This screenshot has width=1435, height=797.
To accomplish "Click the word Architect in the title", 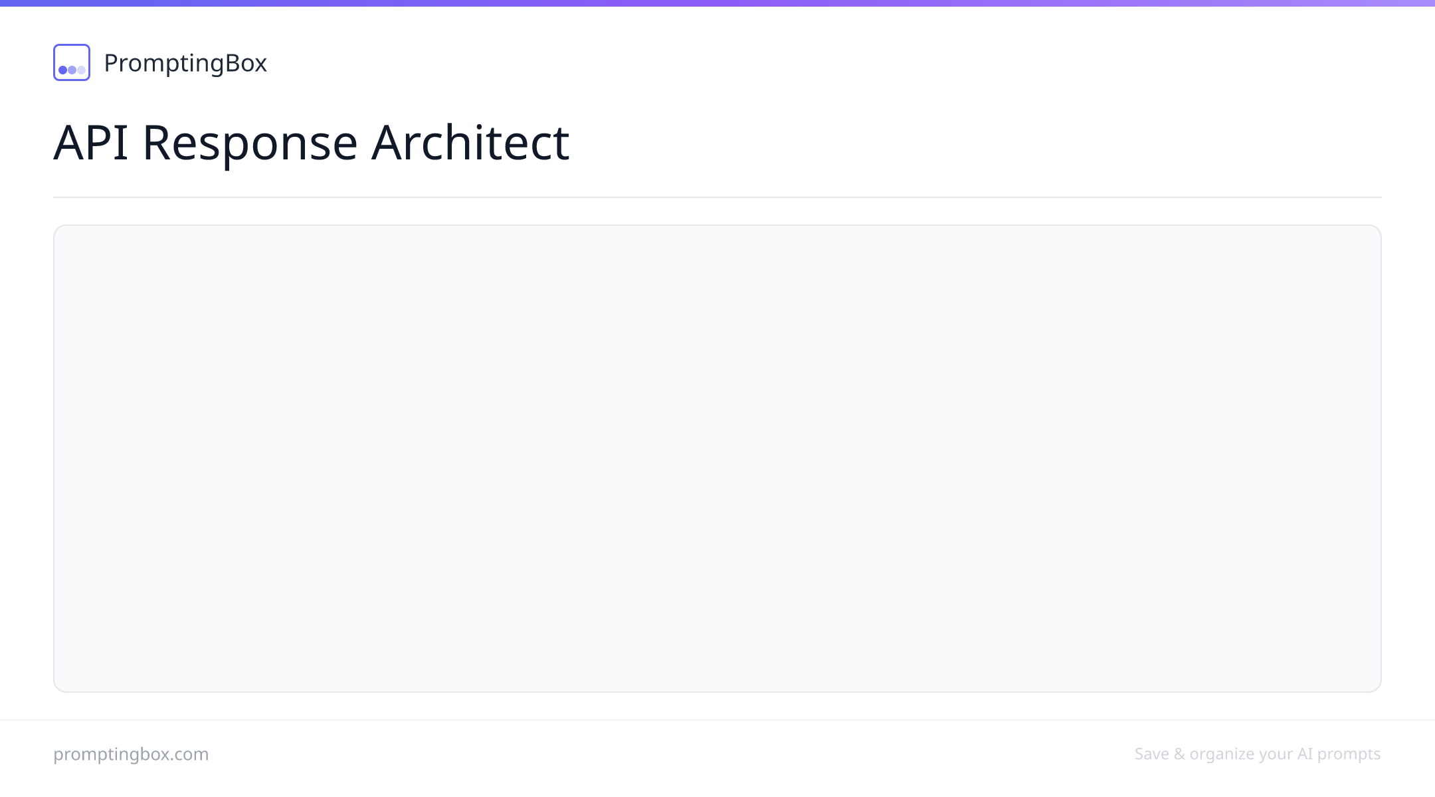I will pos(470,142).
